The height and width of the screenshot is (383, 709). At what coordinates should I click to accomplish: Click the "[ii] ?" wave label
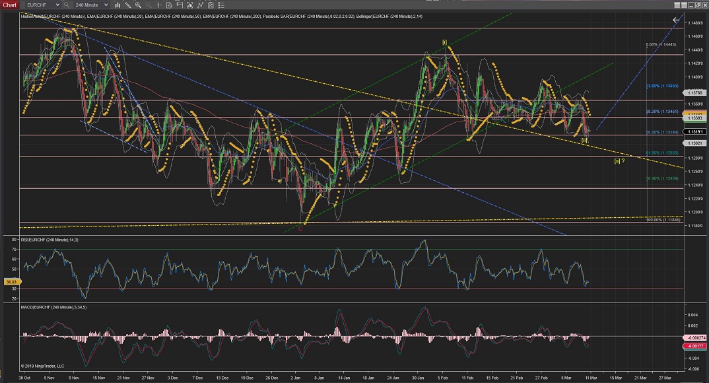point(619,161)
